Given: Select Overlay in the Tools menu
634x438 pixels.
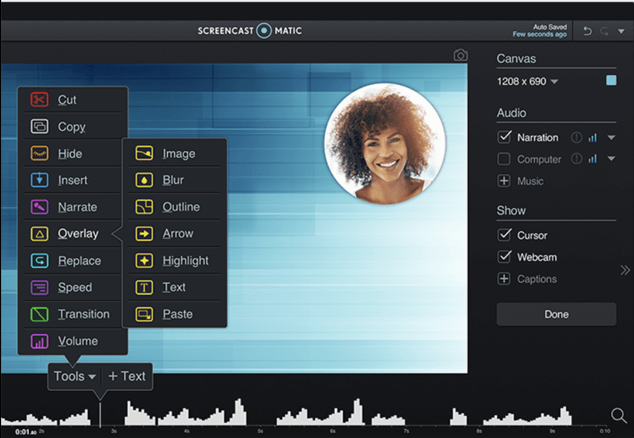Looking at the screenshot, I should pyautogui.click(x=73, y=234).
